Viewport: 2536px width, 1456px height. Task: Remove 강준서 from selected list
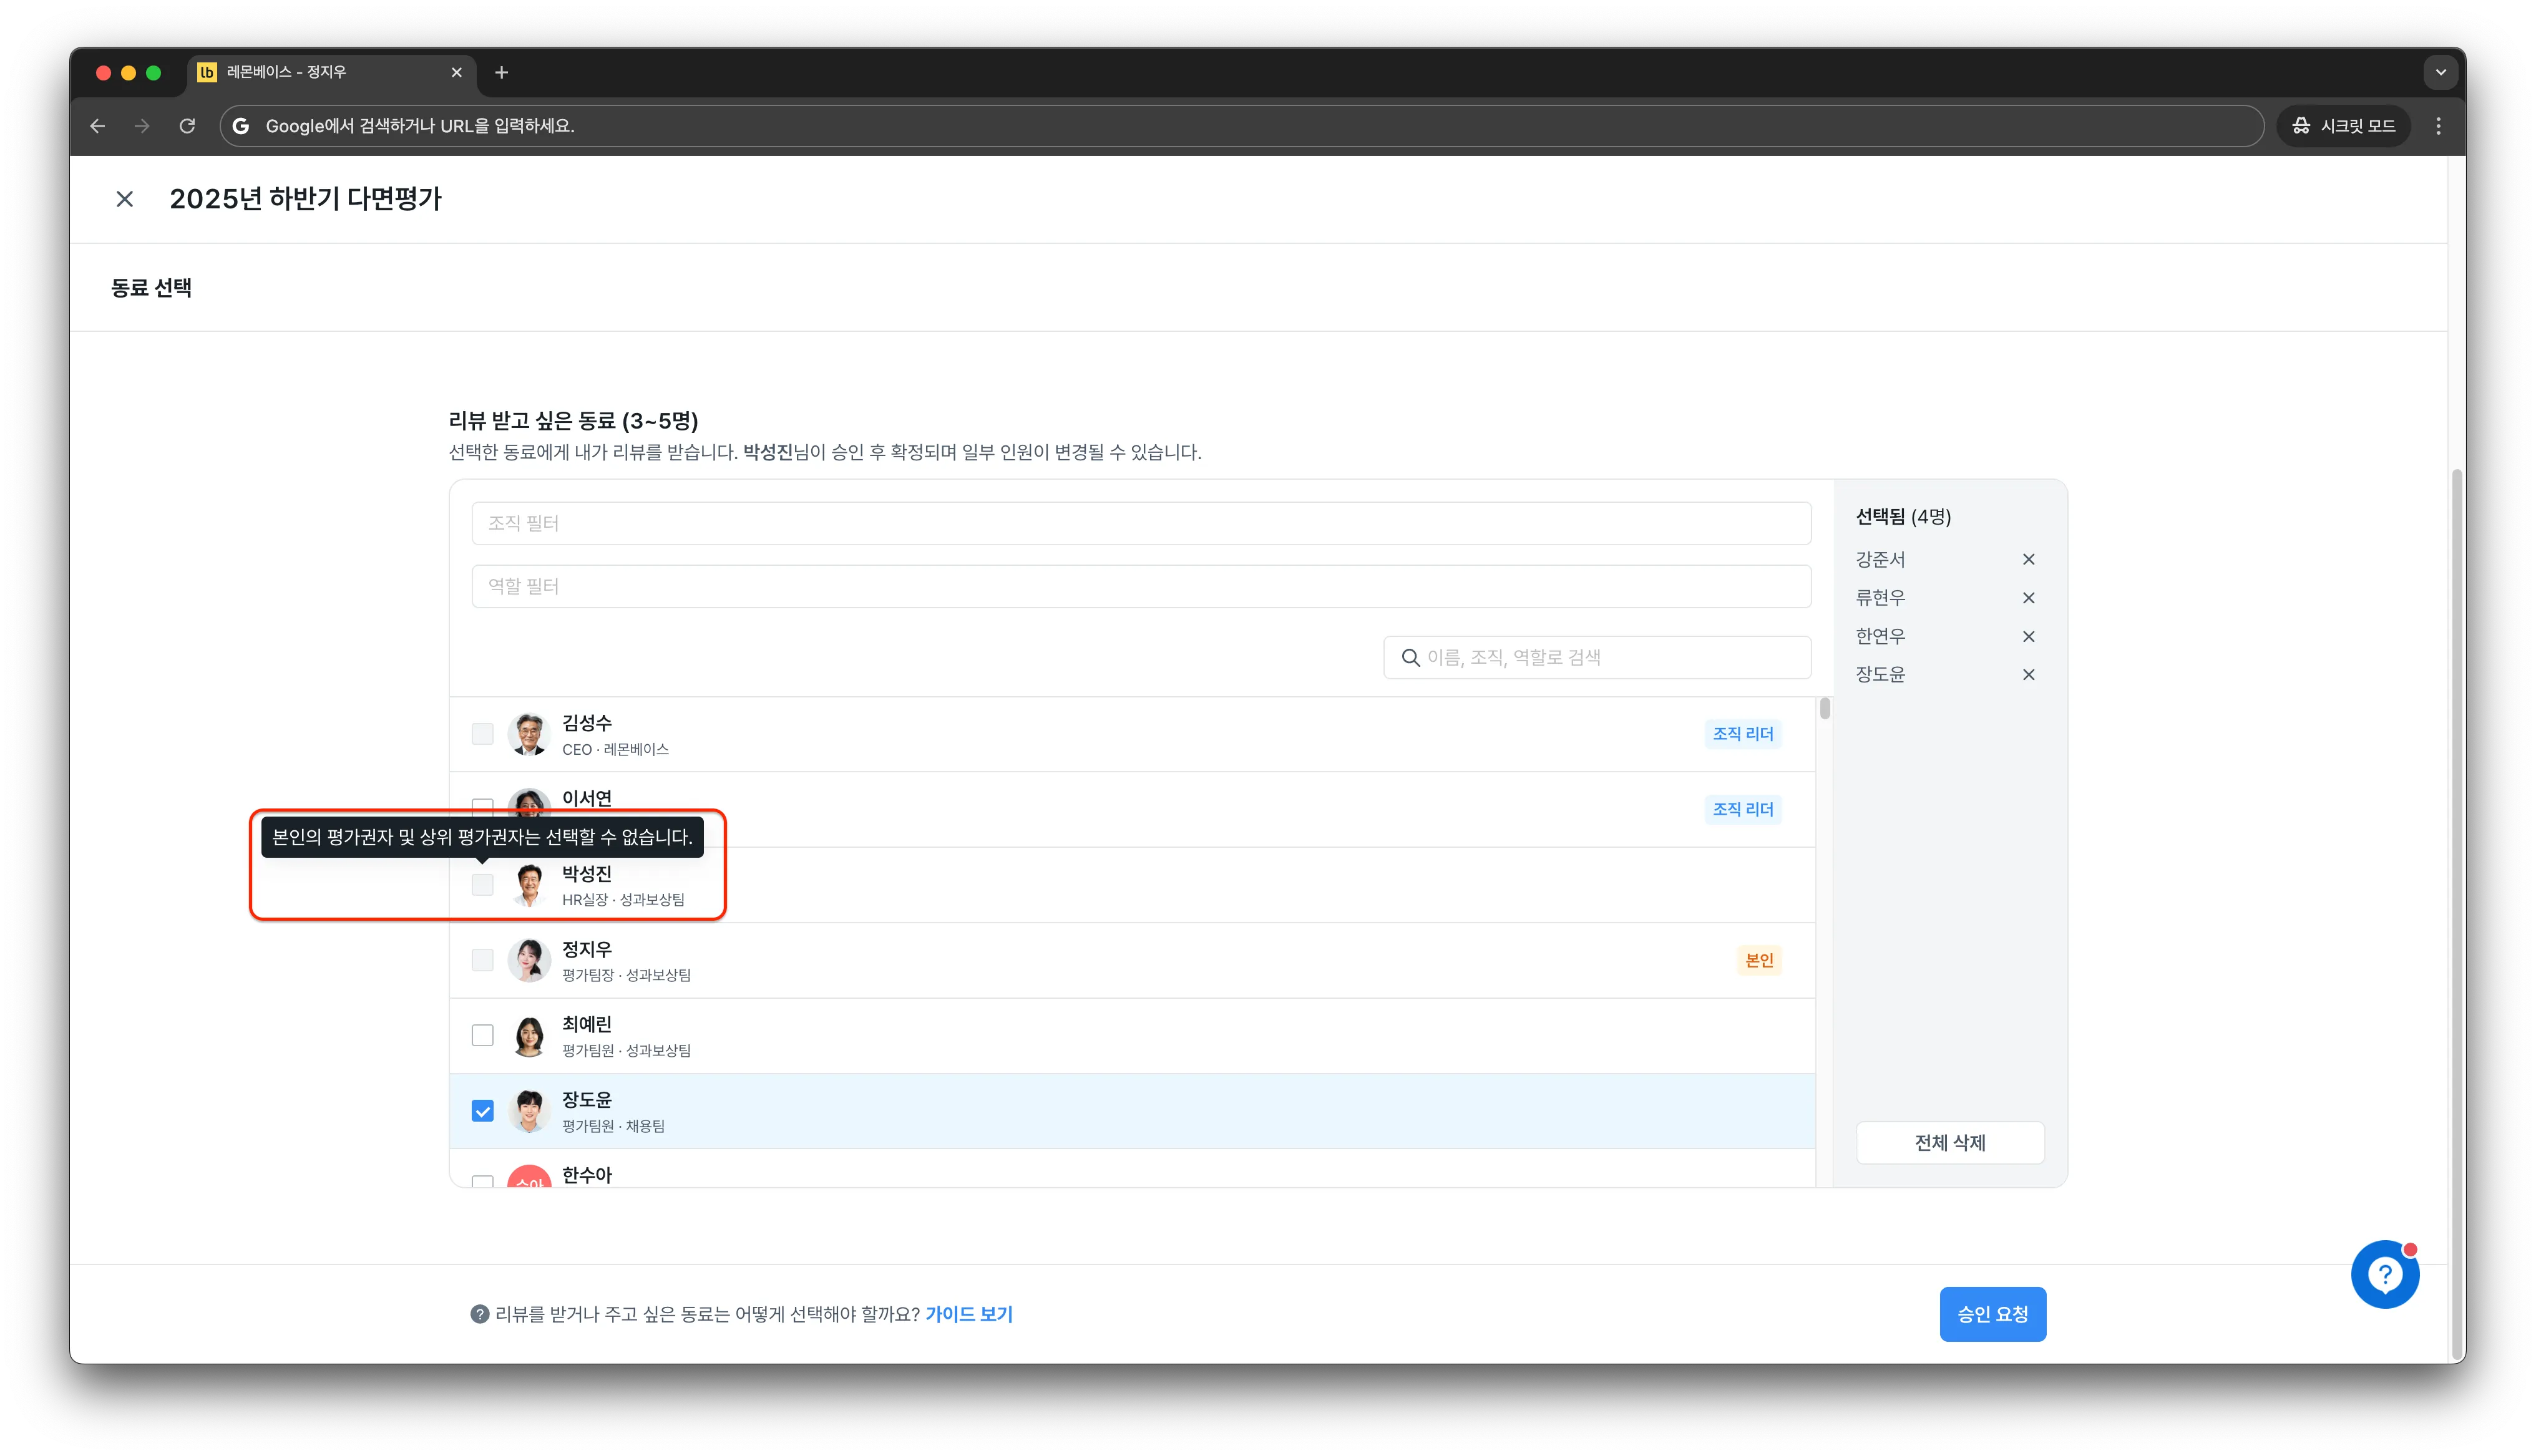click(2028, 559)
